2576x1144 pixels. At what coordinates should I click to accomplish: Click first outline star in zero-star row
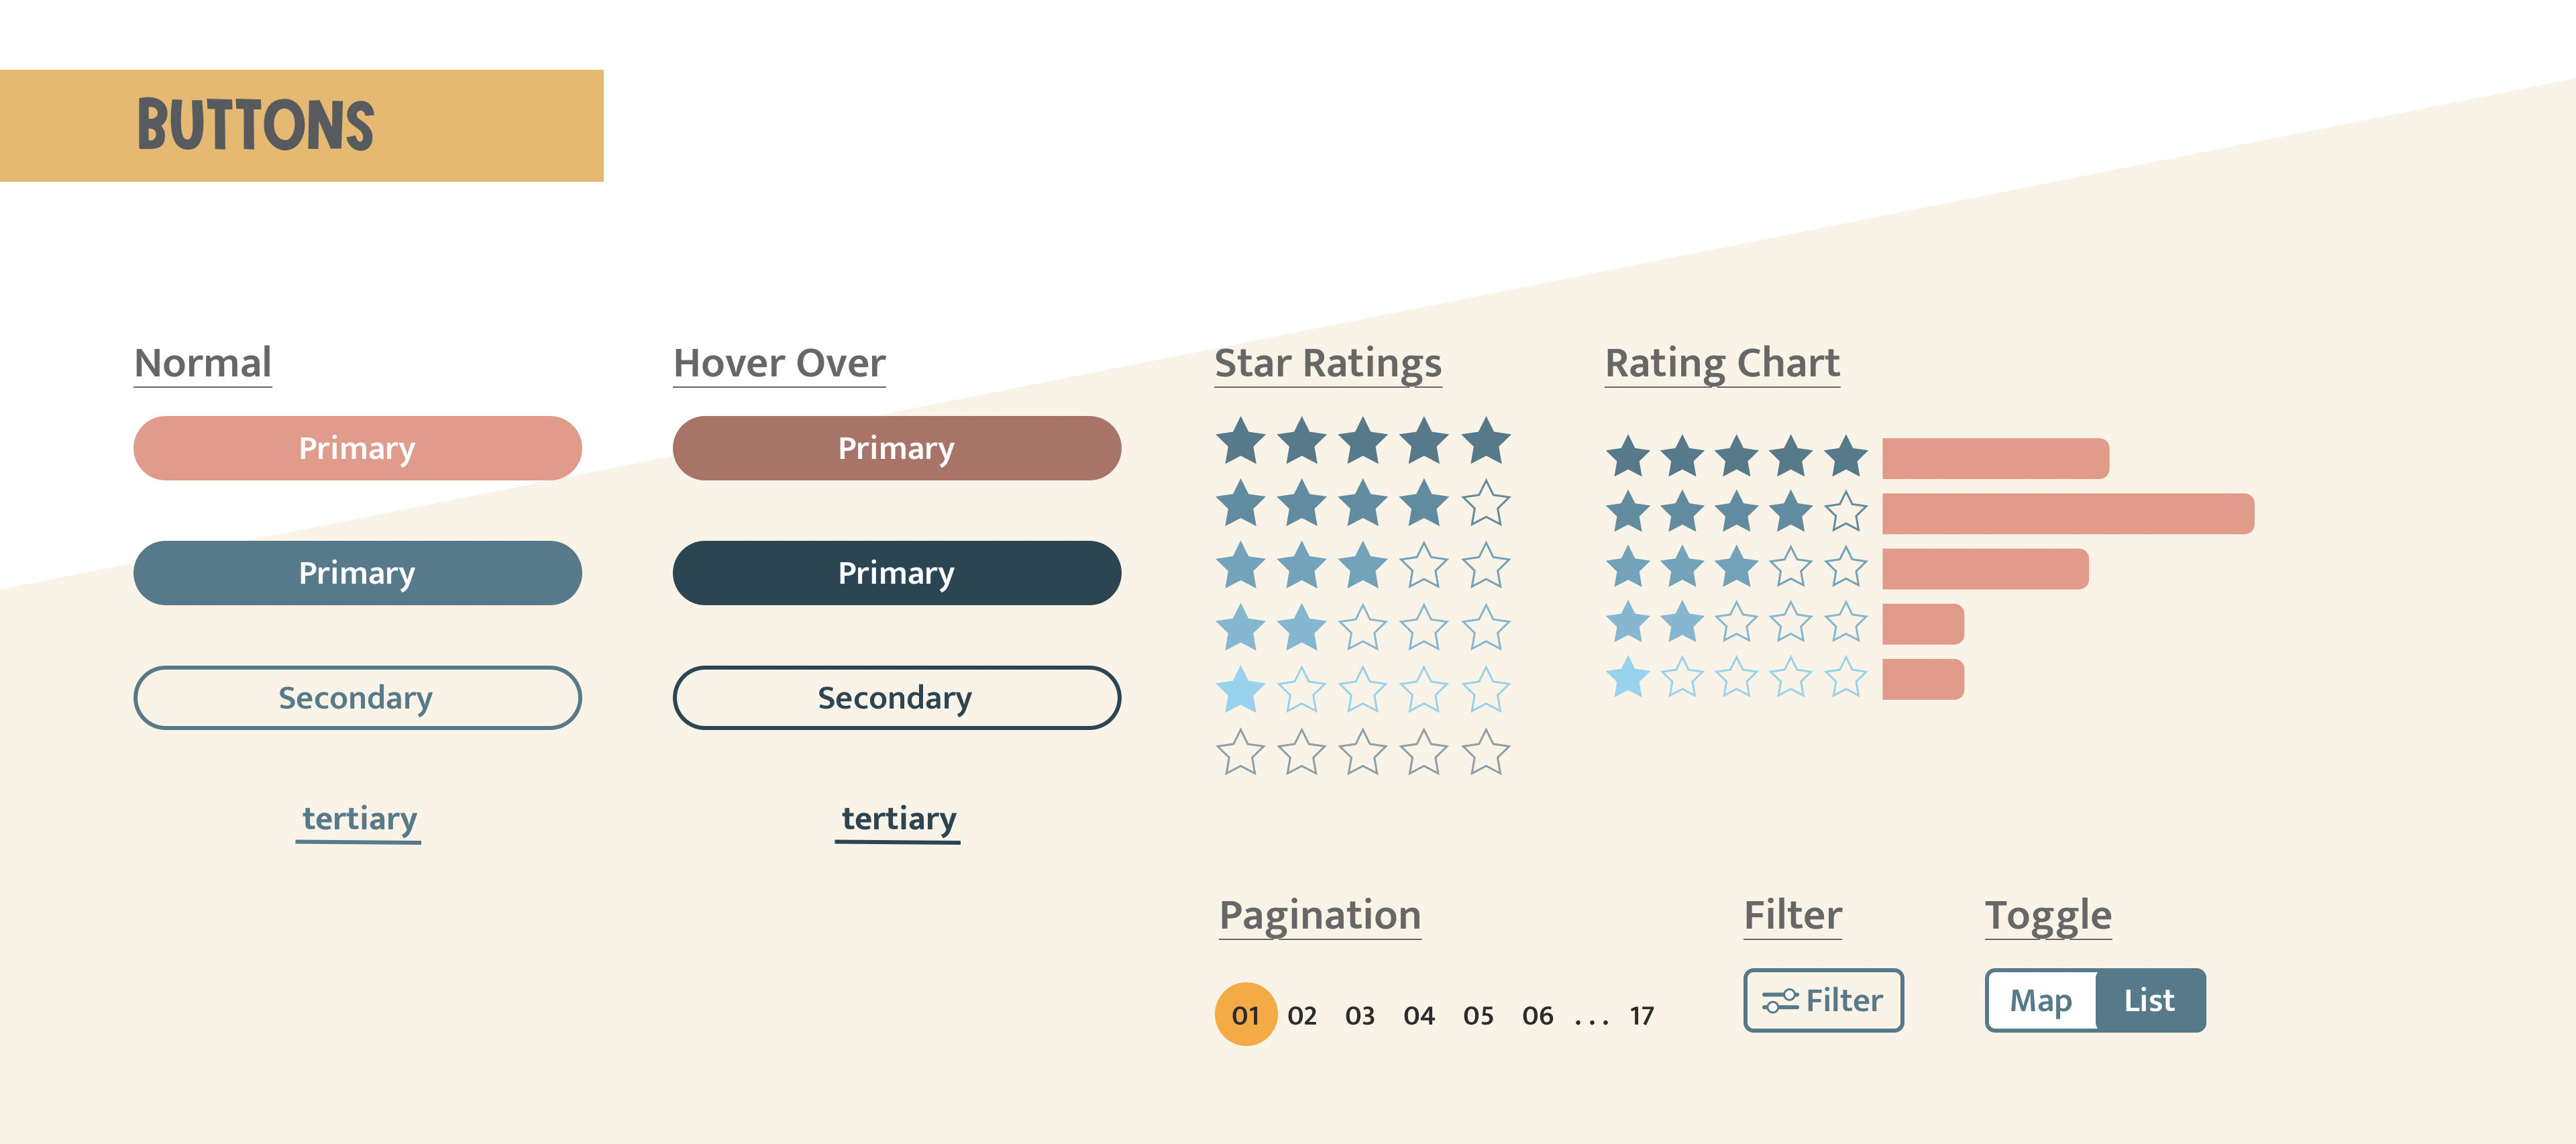[1241, 752]
